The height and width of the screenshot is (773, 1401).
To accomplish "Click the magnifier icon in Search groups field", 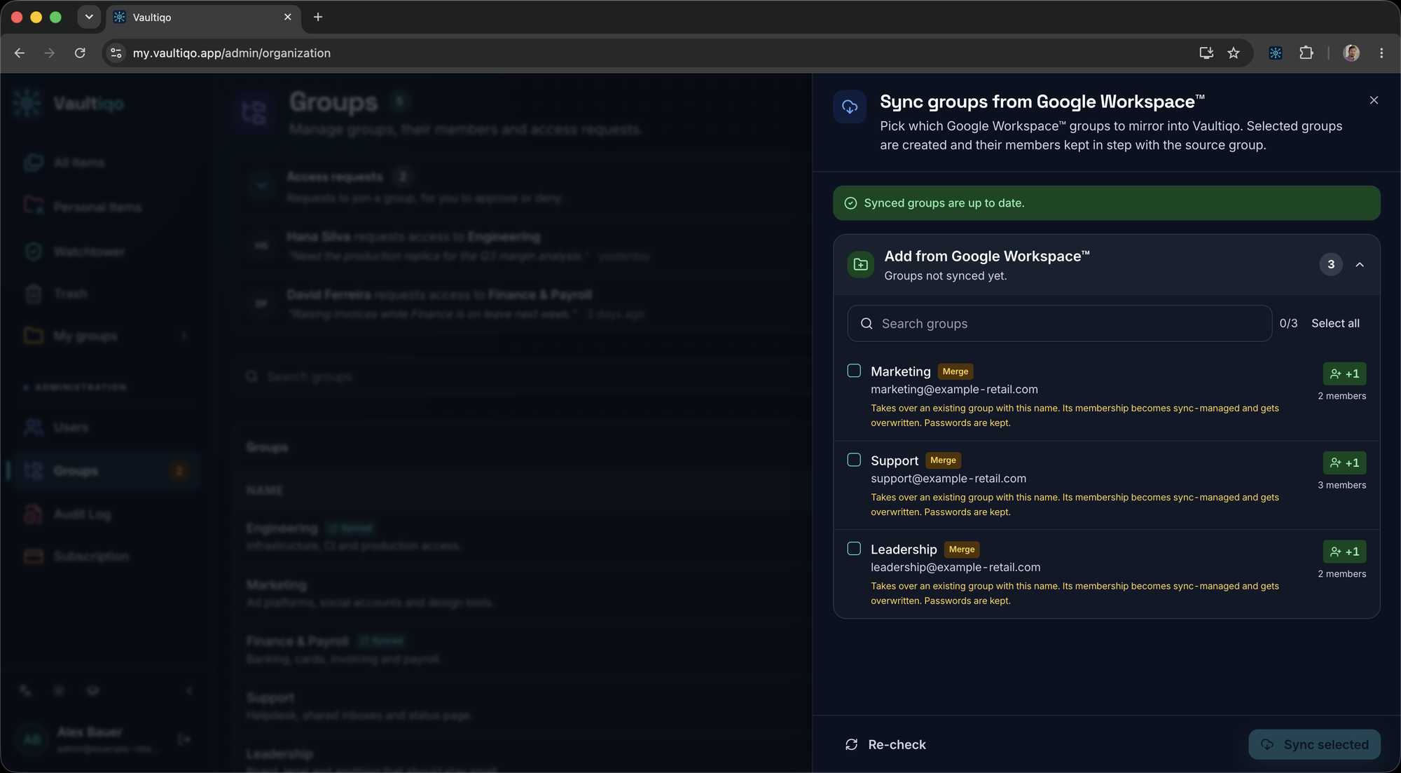I will click(x=867, y=323).
